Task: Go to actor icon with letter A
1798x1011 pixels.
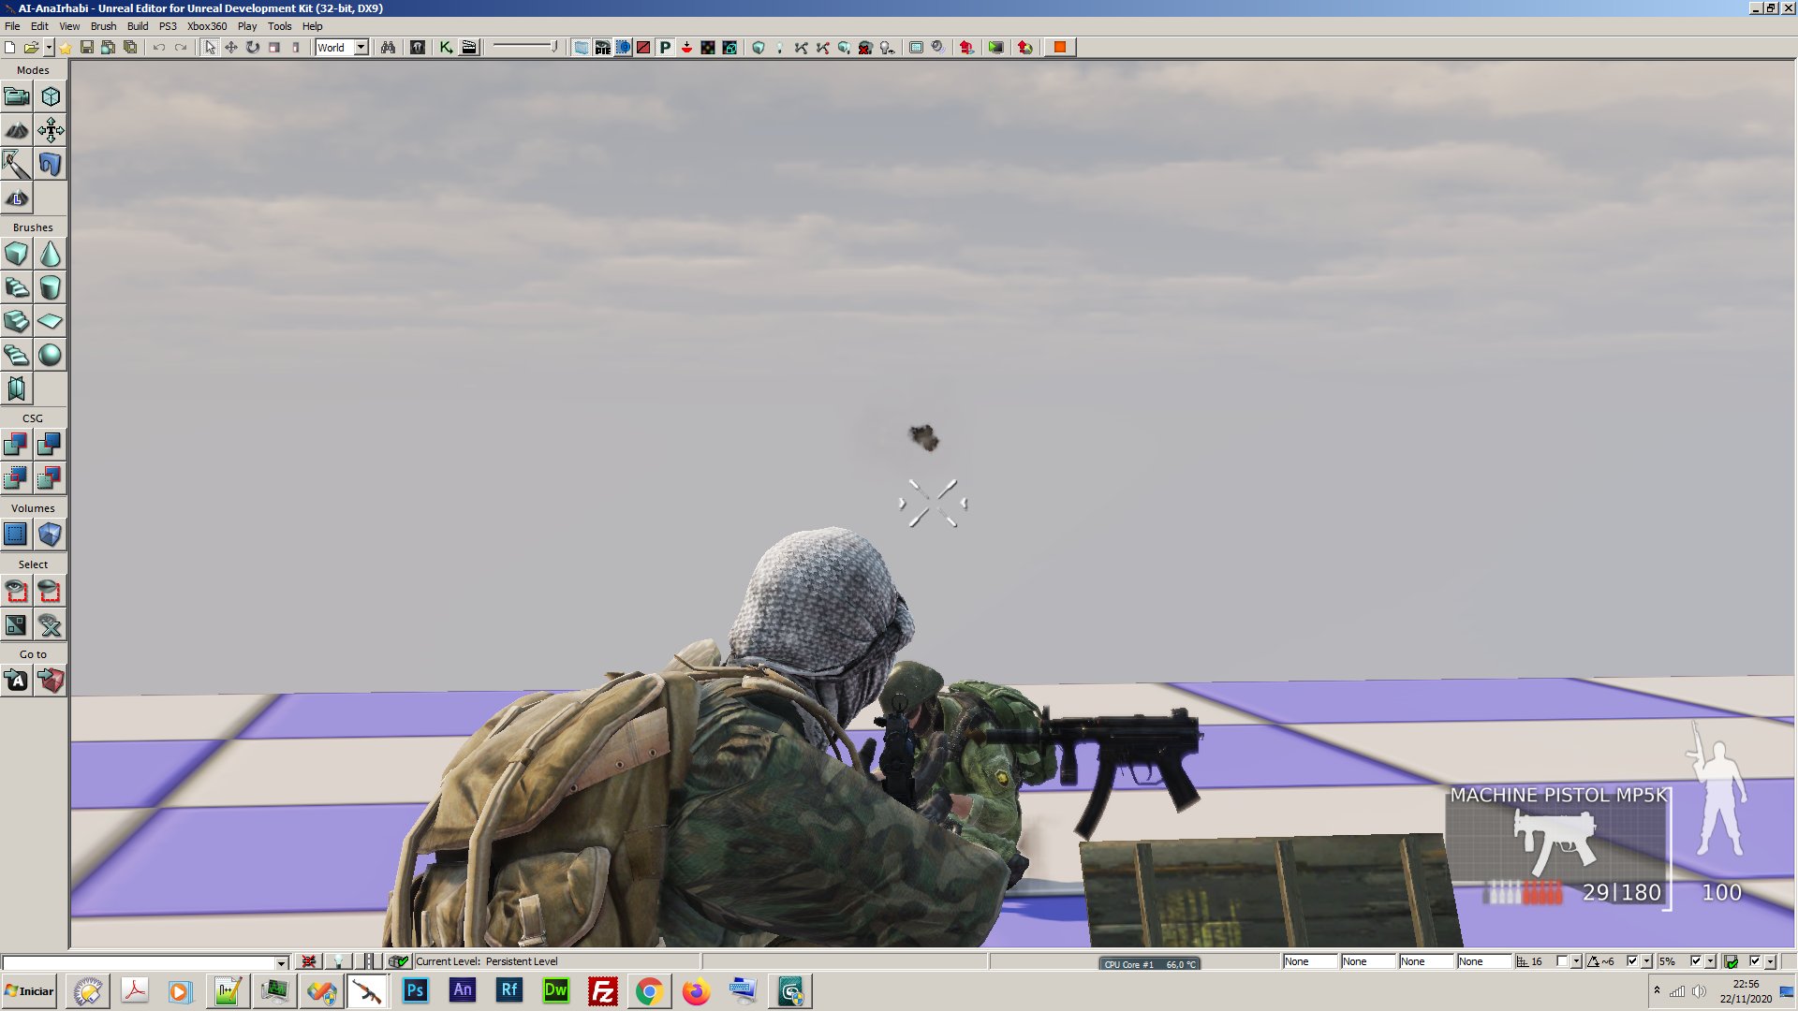Action: [x=17, y=681]
